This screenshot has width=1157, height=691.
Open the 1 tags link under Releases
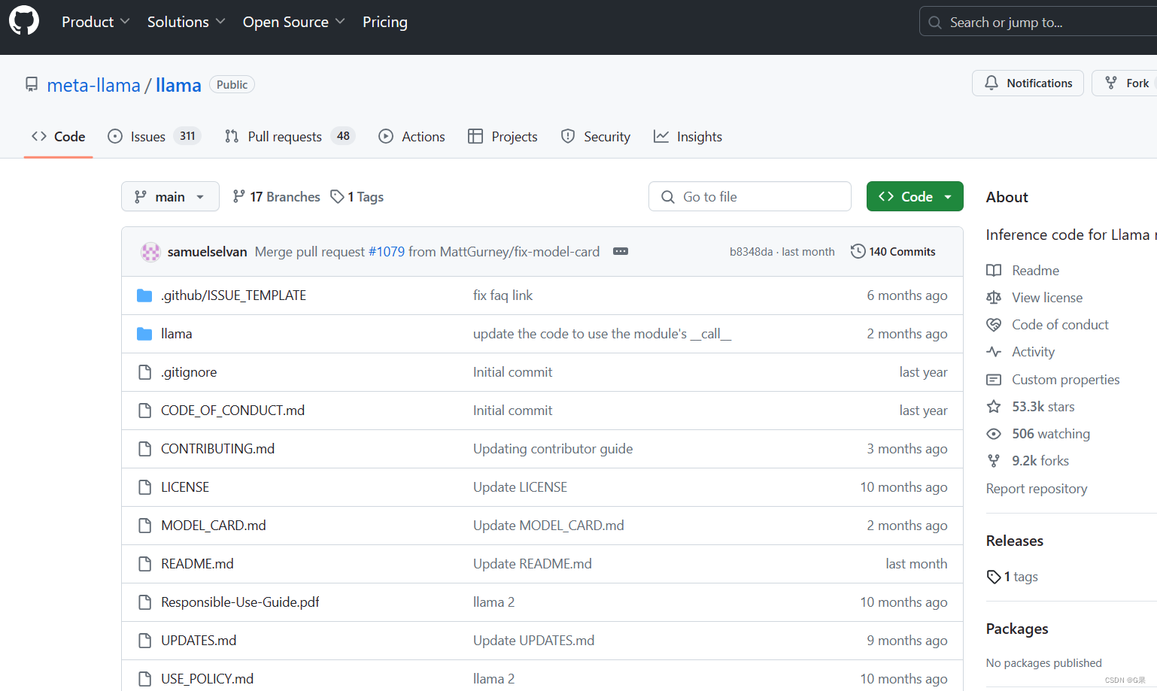click(x=1012, y=577)
